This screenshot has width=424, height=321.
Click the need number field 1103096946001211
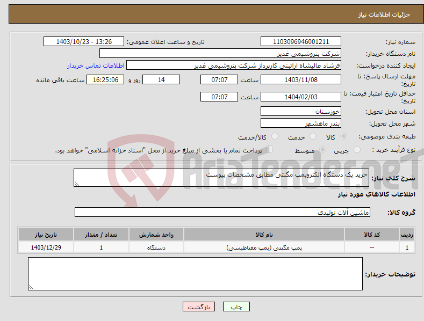click(301, 42)
